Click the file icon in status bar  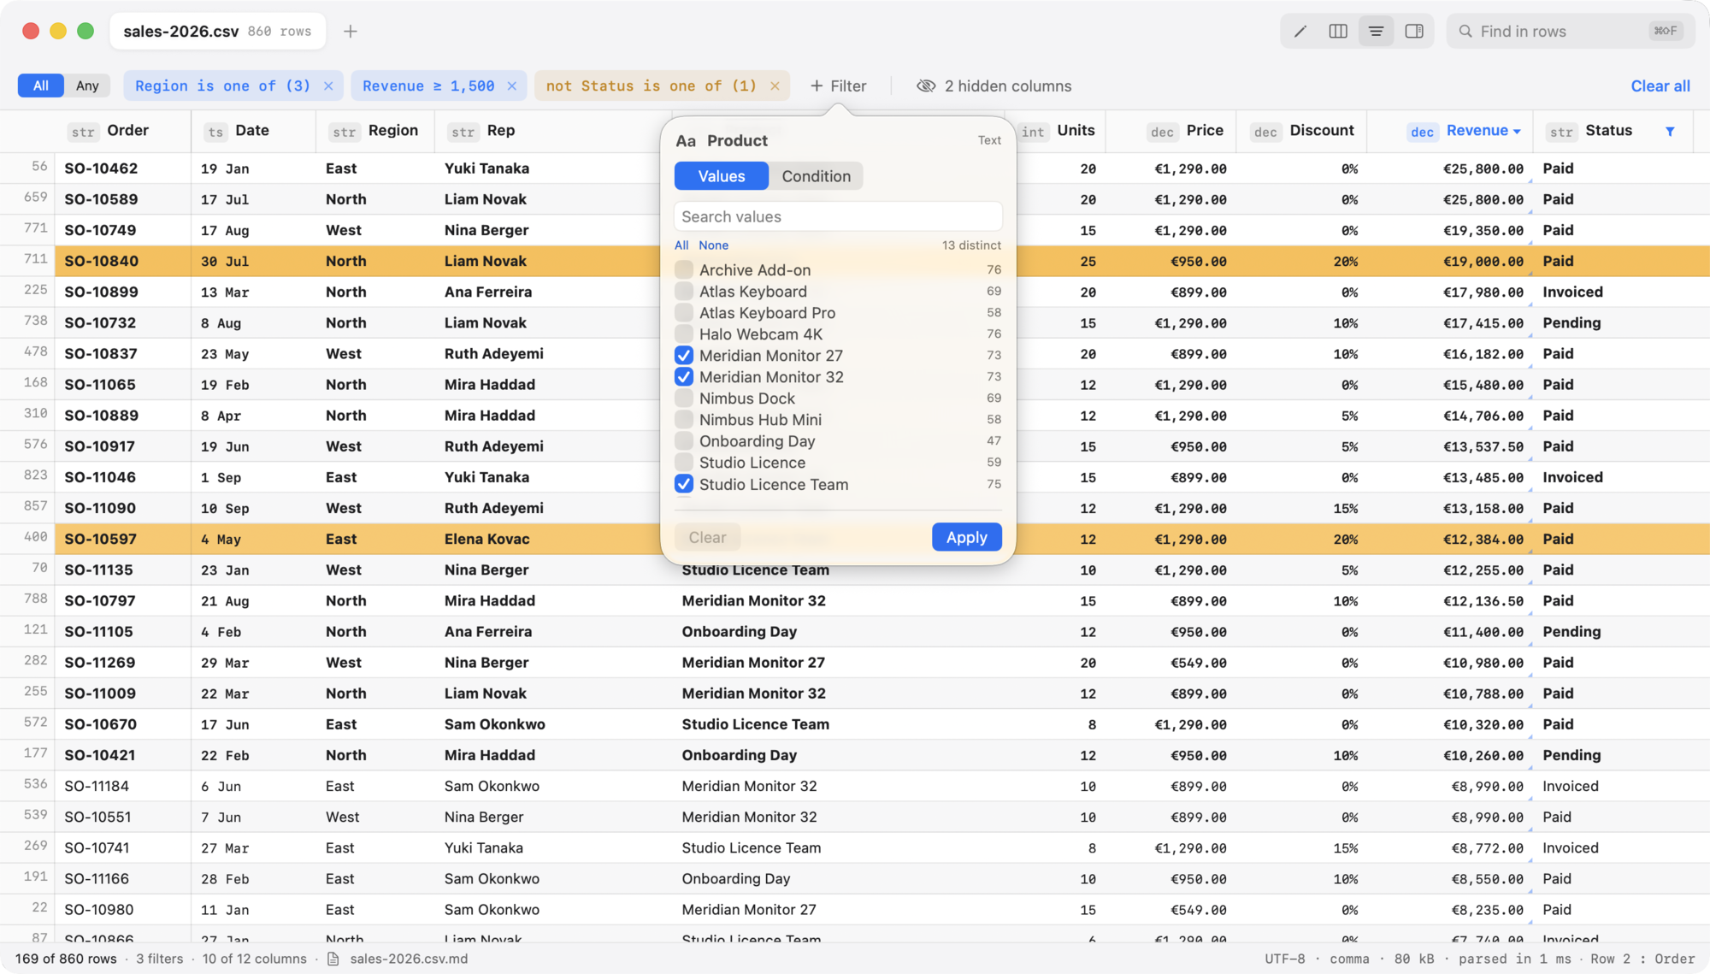[x=333, y=959]
